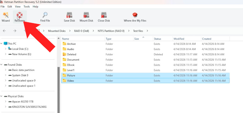
Task: Click the Basic data partition drive icon
Action: 10,70
